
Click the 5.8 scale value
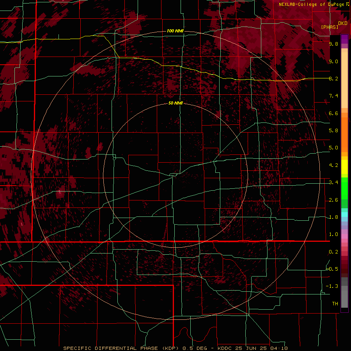coord(333,131)
